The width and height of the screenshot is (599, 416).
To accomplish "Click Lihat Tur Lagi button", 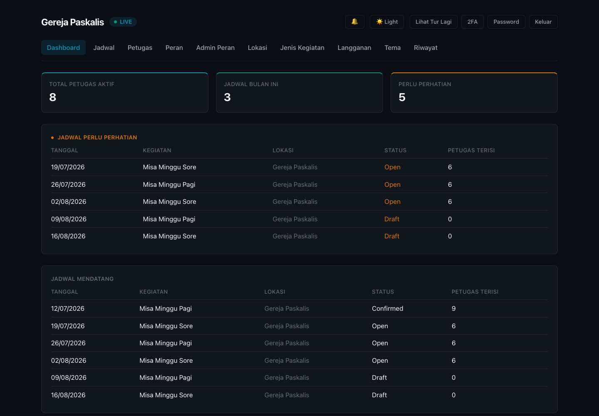I will point(433,22).
